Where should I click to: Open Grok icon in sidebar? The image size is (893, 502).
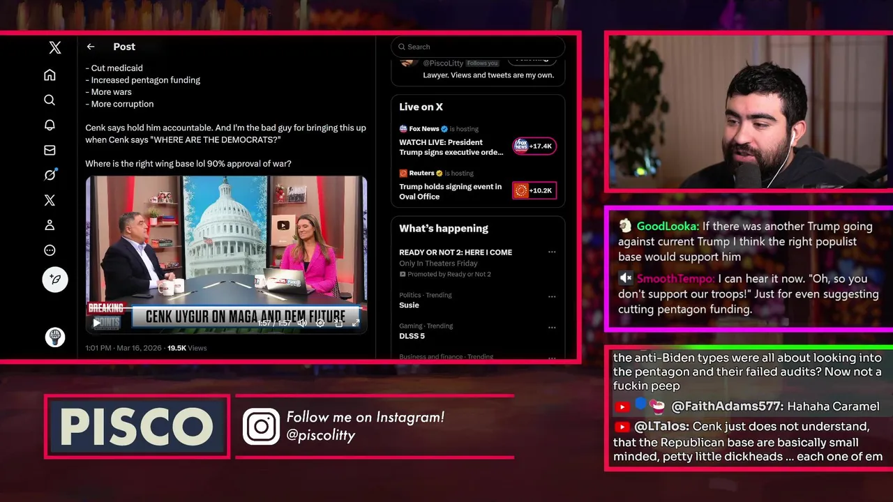coord(50,175)
